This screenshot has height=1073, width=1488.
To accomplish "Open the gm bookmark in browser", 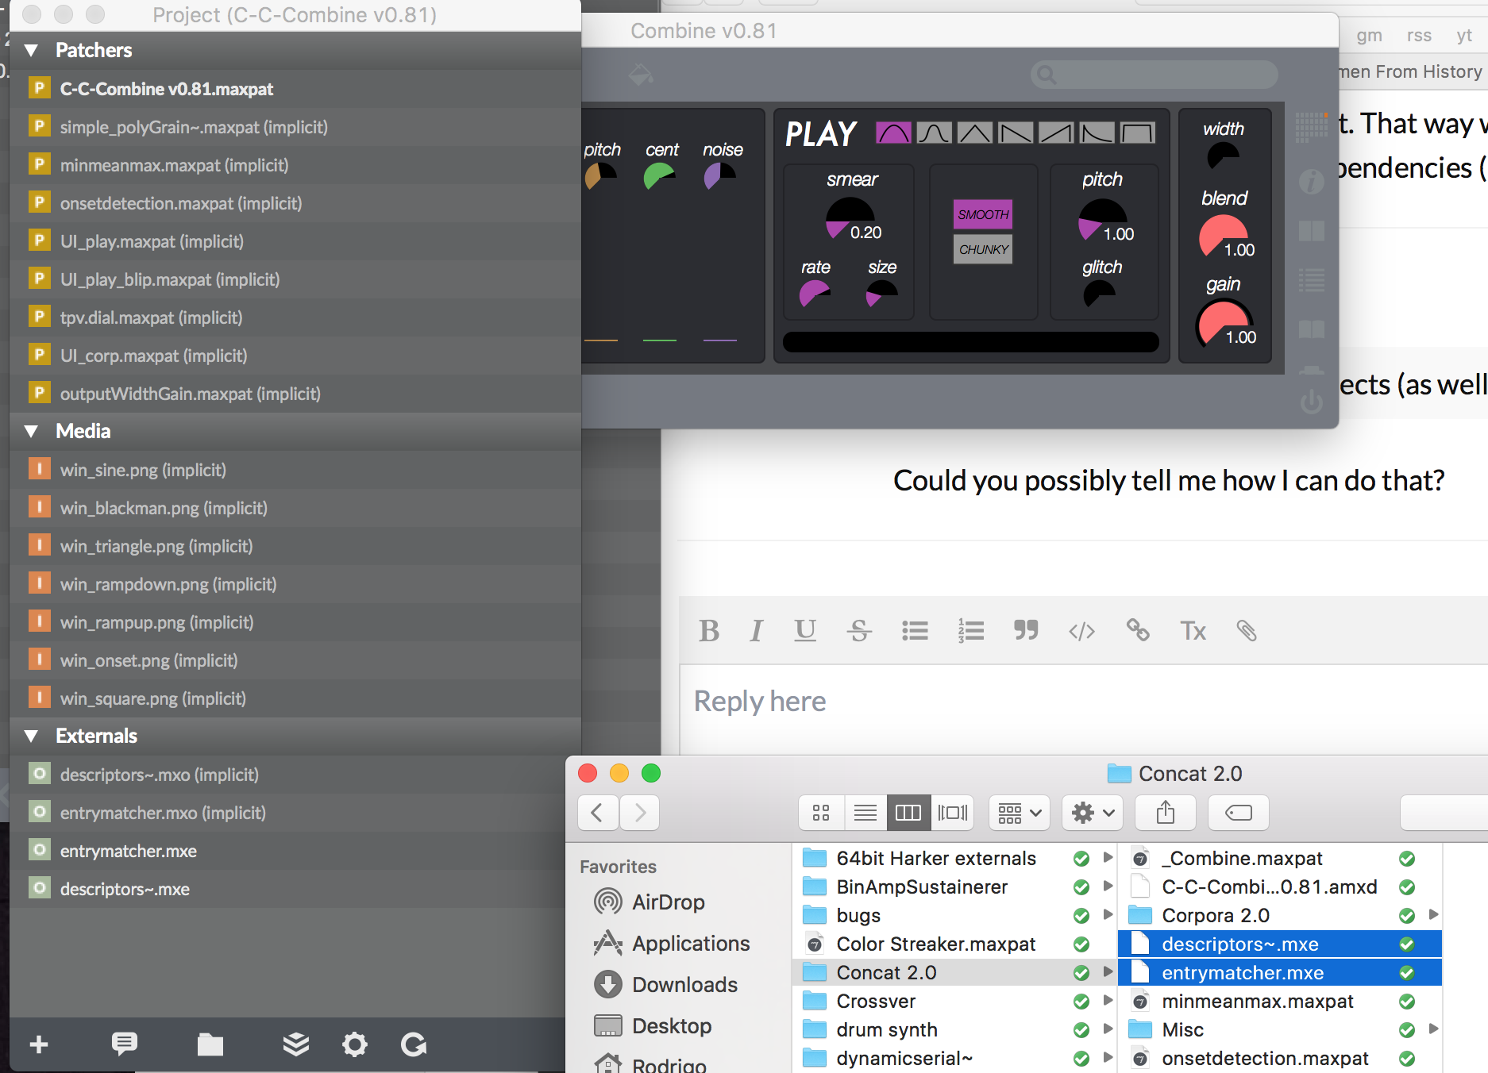I will [x=1370, y=36].
